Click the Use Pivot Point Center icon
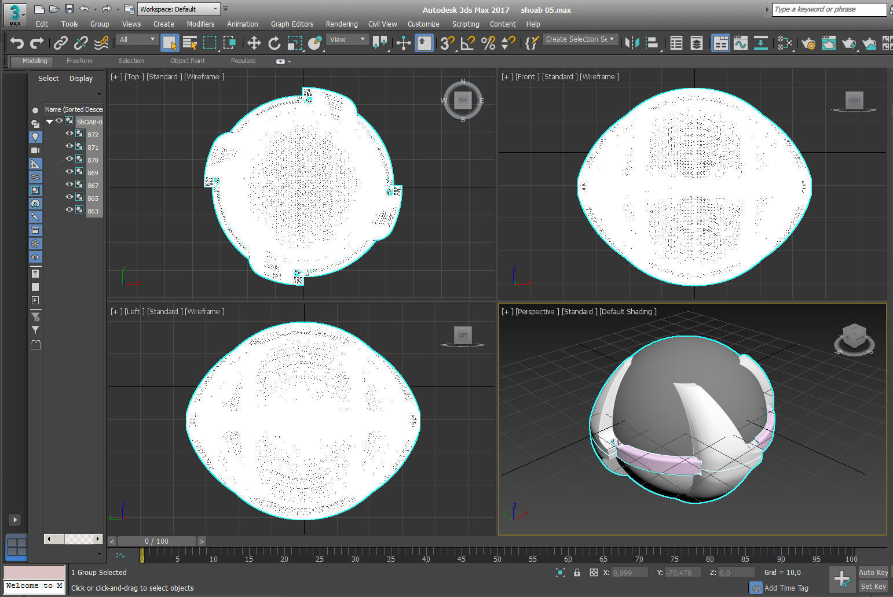893x597 pixels. coord(380,43)
